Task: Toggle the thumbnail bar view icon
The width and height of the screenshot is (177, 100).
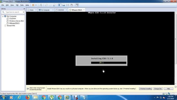Action: (64, 5)
